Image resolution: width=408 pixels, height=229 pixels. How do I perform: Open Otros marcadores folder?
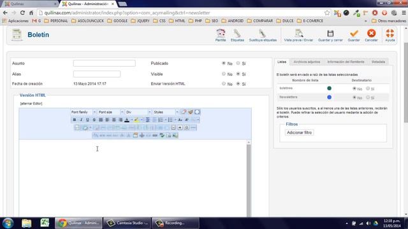point(389,21)
